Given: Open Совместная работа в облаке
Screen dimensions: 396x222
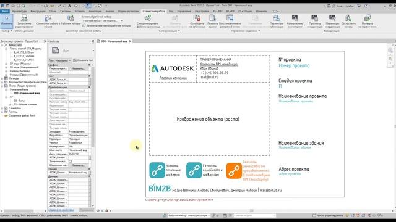Looking at the screenshot, I should coord(48,21).
